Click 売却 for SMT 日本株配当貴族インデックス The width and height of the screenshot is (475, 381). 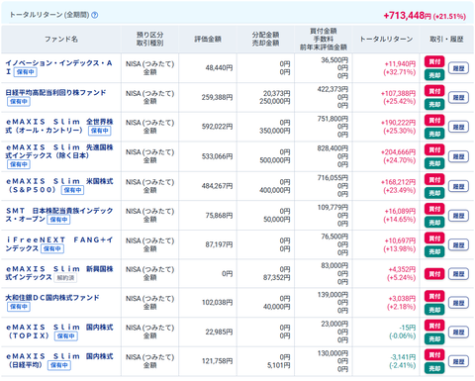[434, 223]
